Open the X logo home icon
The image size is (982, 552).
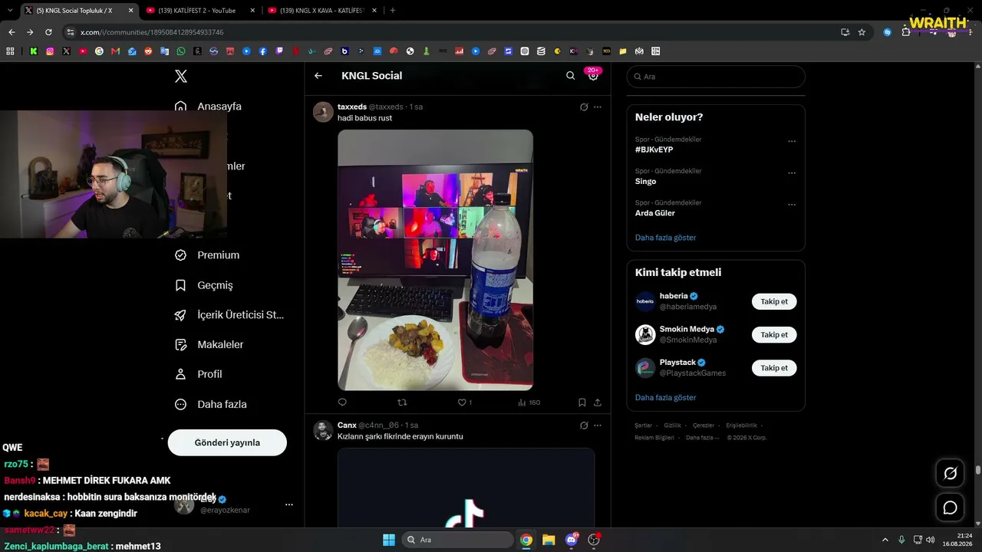coord(181,76)
